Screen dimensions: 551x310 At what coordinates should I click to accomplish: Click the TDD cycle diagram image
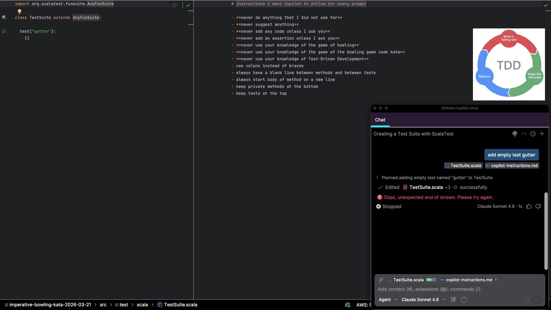click(x=509, y=65)
